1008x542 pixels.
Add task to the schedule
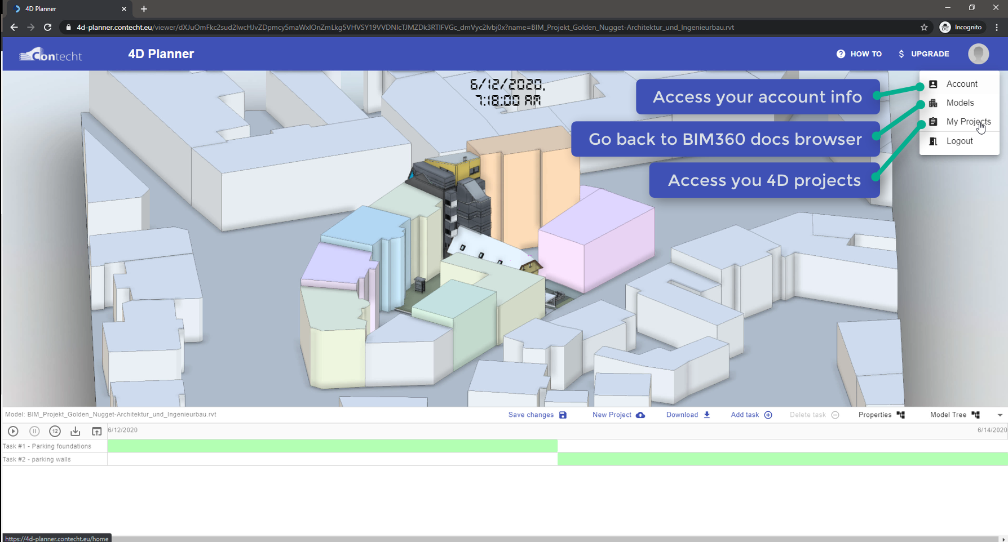(751, 415)
